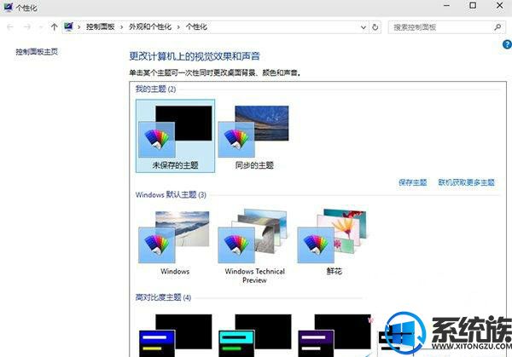Click the search magnifier icon

point(497,27)
